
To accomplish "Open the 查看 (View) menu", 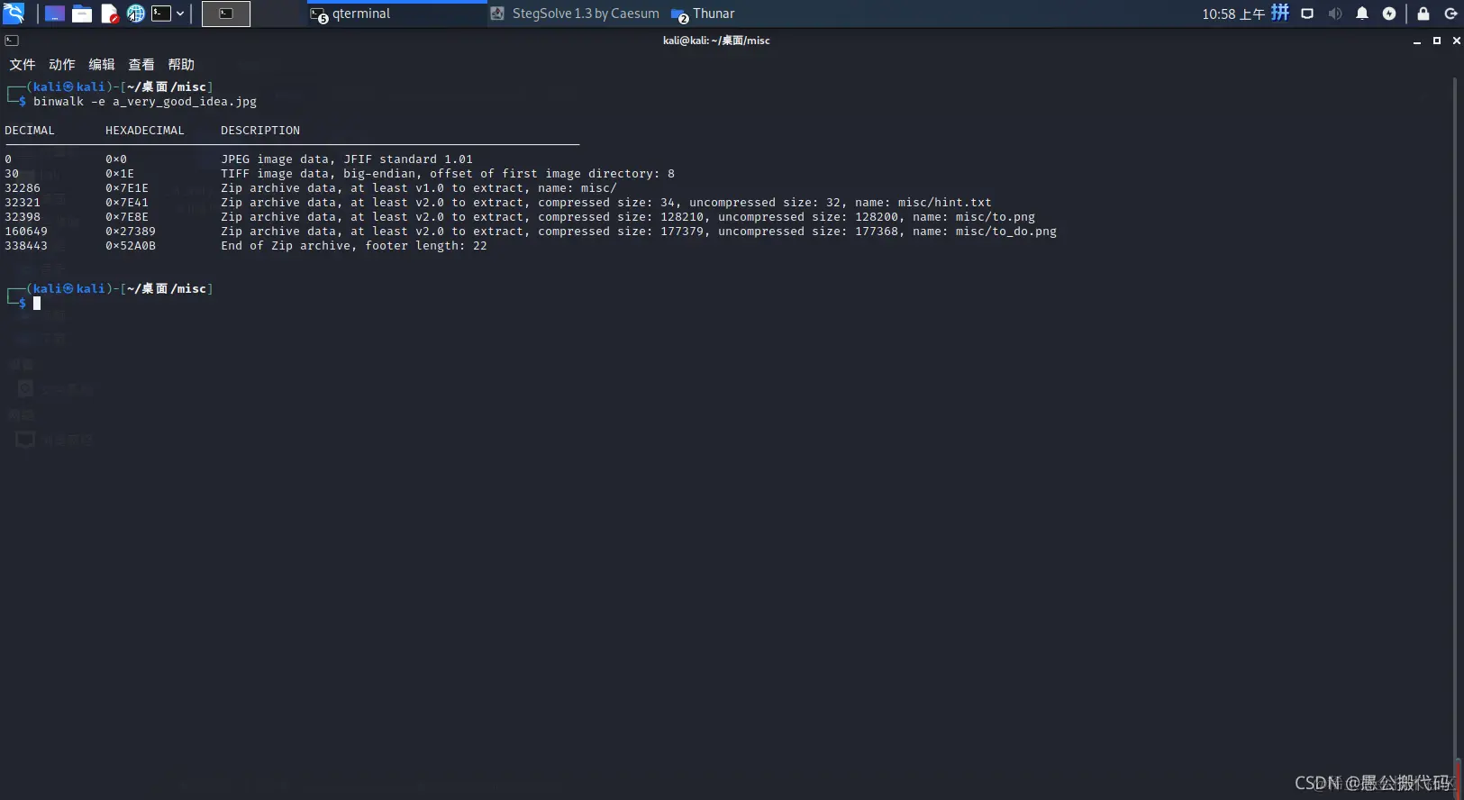I will click(x=141, y=65).
